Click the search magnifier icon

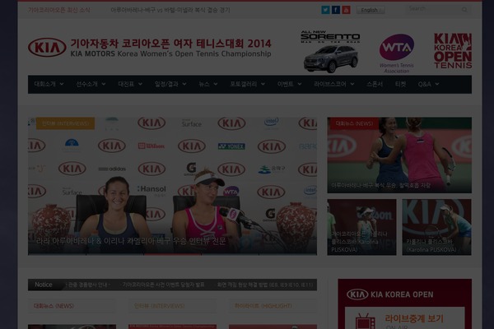pyautogui.click(x=464, y=10)
